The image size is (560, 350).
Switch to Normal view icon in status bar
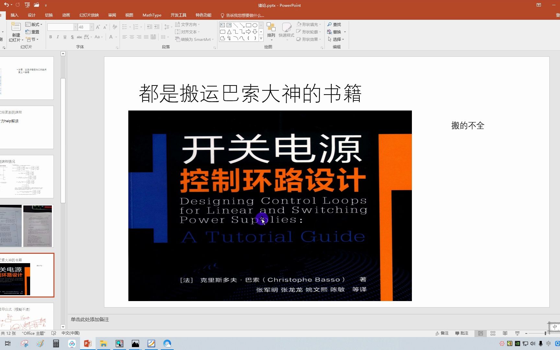481,333
